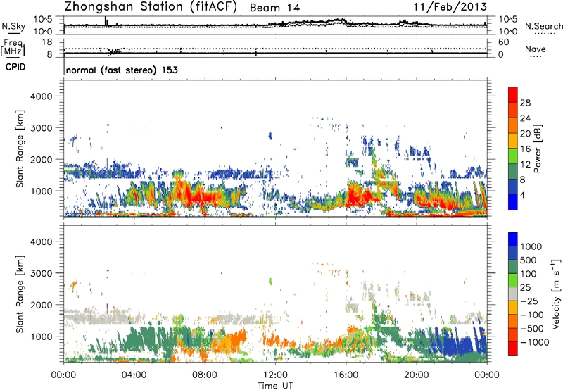Click the blue bottom of the power colorbar
Viewport: 563px width, 390px height.
(513, 202)
